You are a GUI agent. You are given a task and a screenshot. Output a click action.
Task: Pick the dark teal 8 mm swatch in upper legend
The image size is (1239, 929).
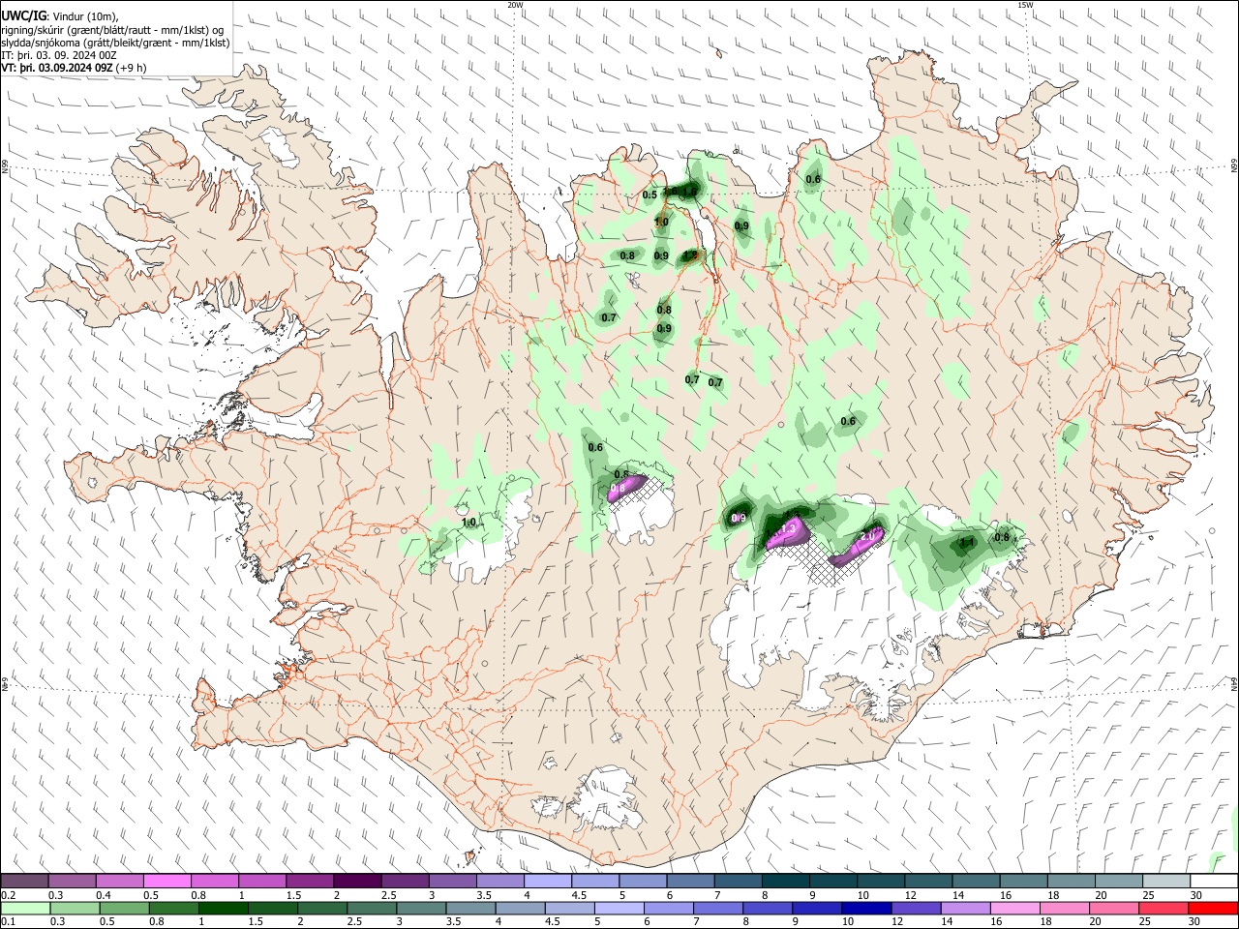click(x=786, y=881)
